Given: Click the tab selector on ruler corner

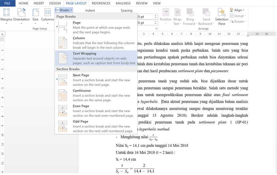Looking at the screenshot, I should click(x=2, y=34).
